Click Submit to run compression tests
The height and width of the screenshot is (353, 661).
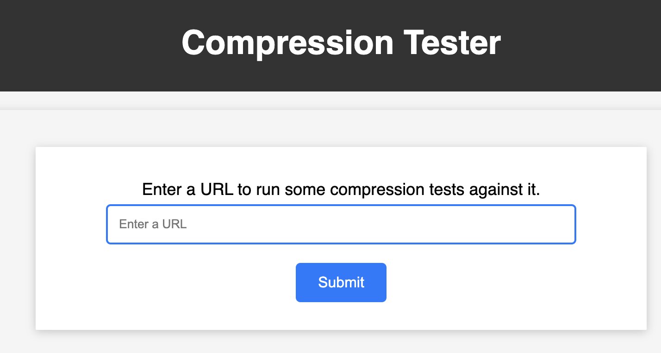click(x=341, y=282)
